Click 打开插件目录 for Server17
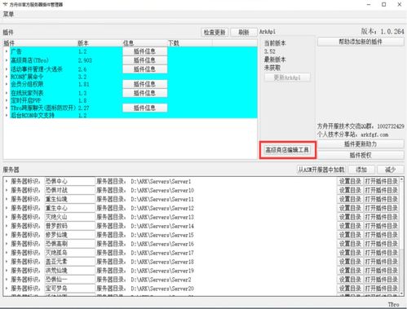This screenshot has height=309, width=407. [x=381, y=253]
